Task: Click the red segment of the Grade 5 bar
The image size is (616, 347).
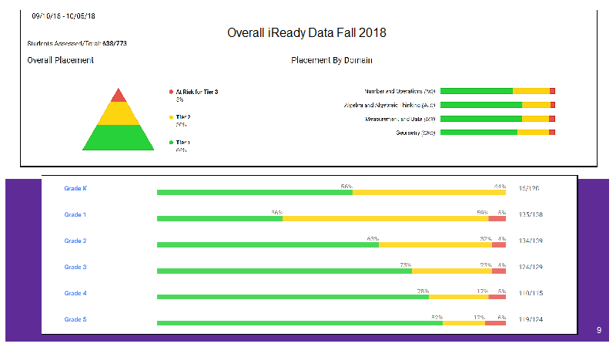Action: 495,323
